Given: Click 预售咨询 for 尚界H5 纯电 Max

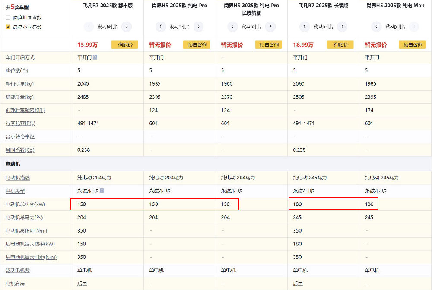Looking at the screenshot, I should pyautogui.click(x=412, y=45).
